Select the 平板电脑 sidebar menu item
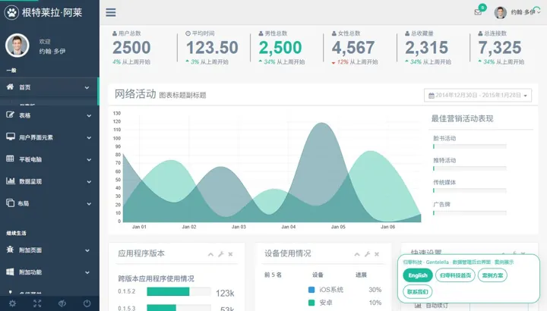 (x=49, y=159)
